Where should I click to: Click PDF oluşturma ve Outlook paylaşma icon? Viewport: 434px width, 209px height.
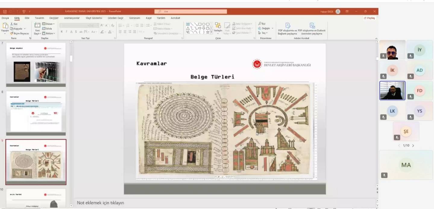click(312, 26)
